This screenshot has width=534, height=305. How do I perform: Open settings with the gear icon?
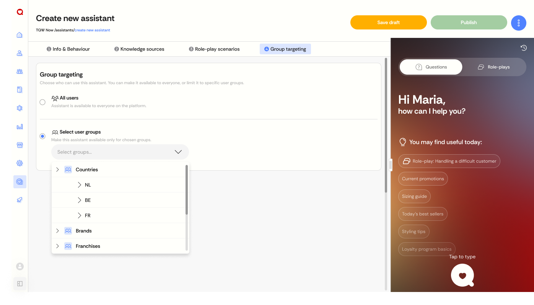(x=20, y=163)
